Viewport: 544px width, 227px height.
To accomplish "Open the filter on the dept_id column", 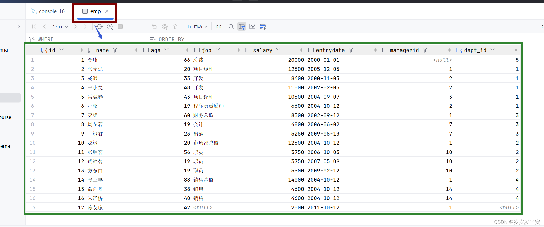I will coord(492,50).
